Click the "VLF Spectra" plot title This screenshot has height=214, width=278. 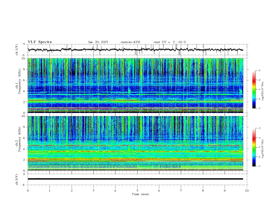click(x=40, y=42)
